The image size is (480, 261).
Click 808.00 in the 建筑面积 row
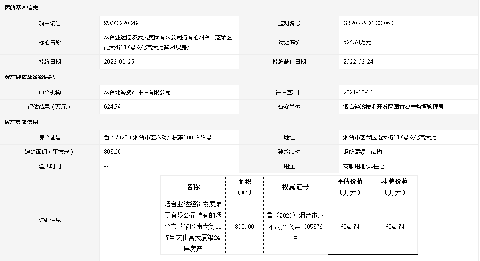[x=112, y=152]
